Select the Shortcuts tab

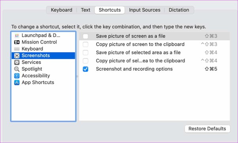(110, 10)
